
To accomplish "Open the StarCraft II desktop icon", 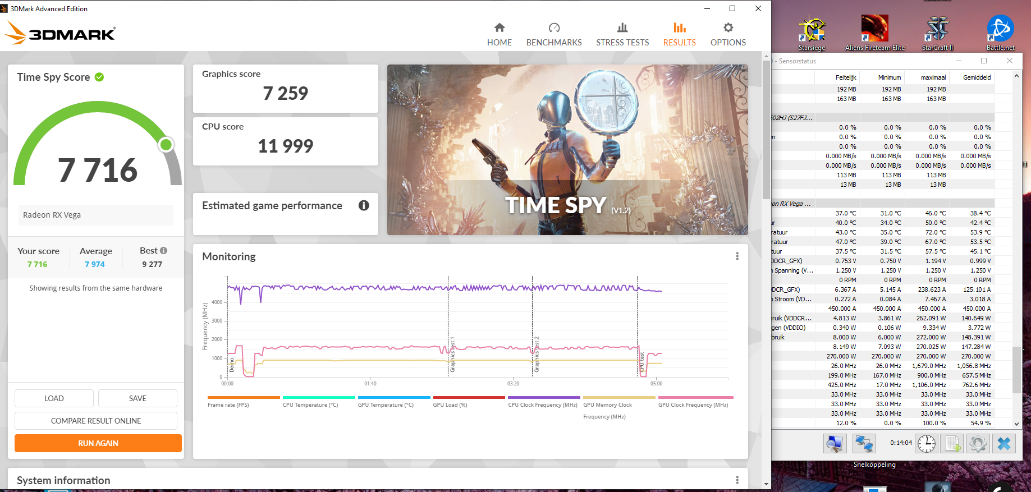I will (937, 33).
